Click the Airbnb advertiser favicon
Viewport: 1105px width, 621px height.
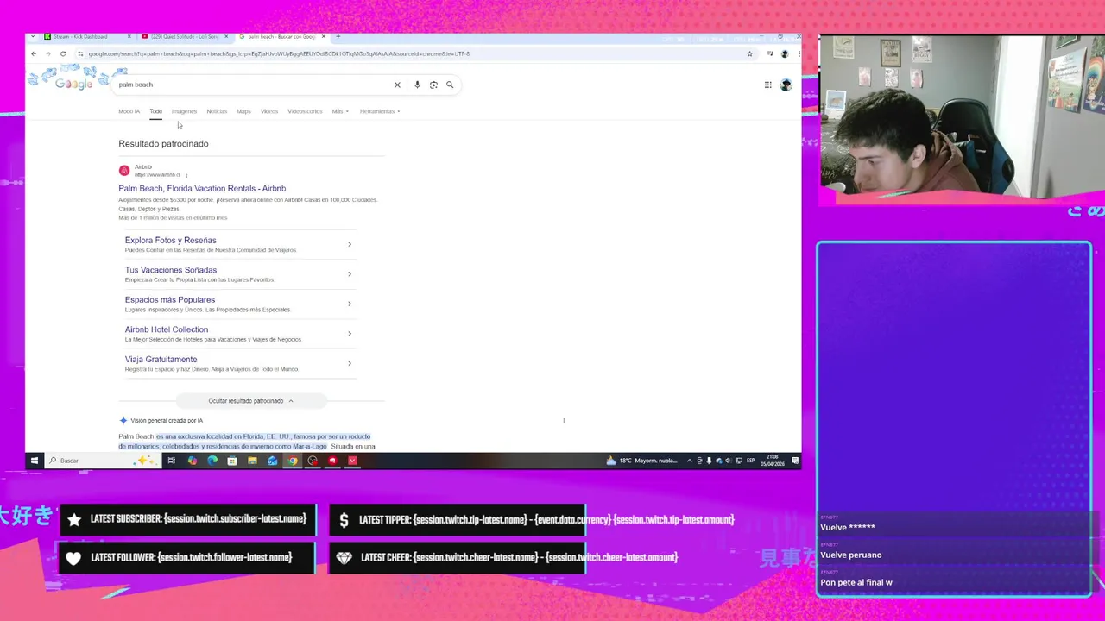click(x=124, y=170)
